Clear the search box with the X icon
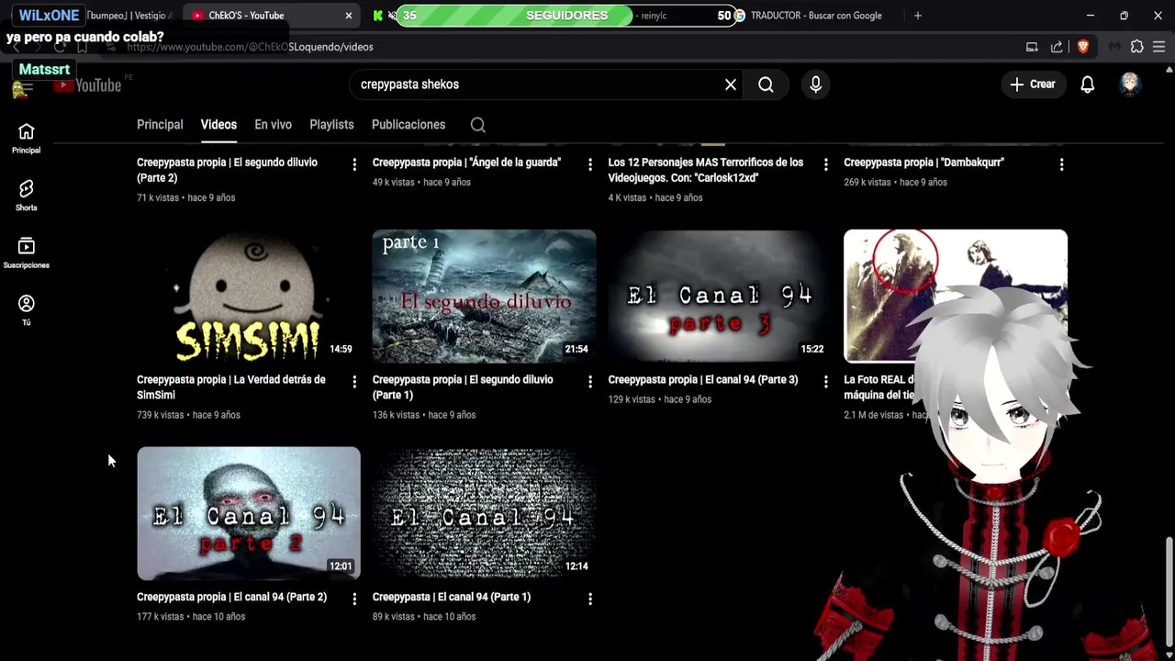 [x=731, y=84]
